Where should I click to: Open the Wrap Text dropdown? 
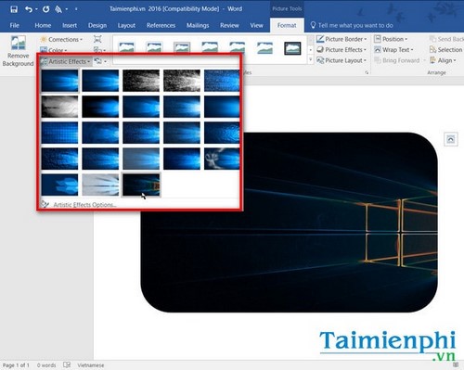(x=393, y=50)
